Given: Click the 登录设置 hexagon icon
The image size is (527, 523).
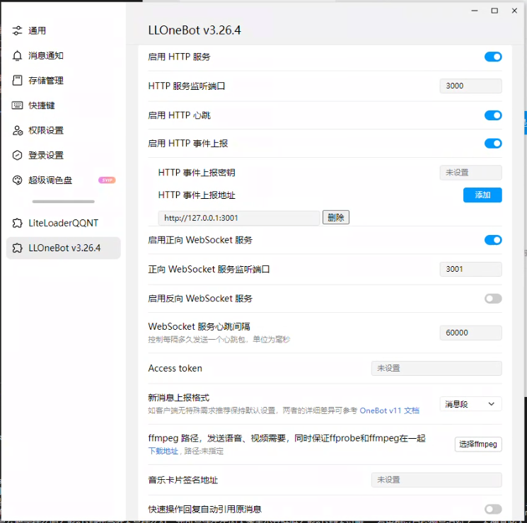Looking at the screenshot, I should tap(17, 155).
